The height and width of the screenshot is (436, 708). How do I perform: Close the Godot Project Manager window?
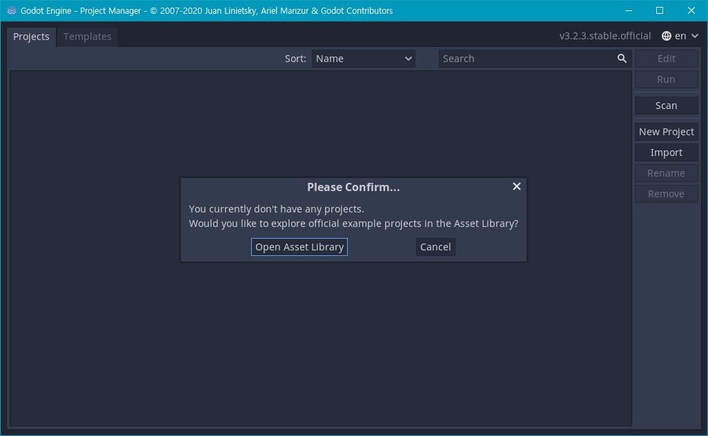[691, 10]
